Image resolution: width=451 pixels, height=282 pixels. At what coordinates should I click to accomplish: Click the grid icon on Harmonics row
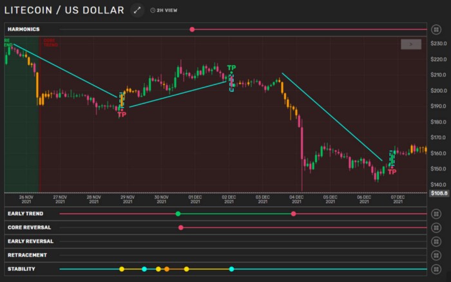(x=436, y=30)
